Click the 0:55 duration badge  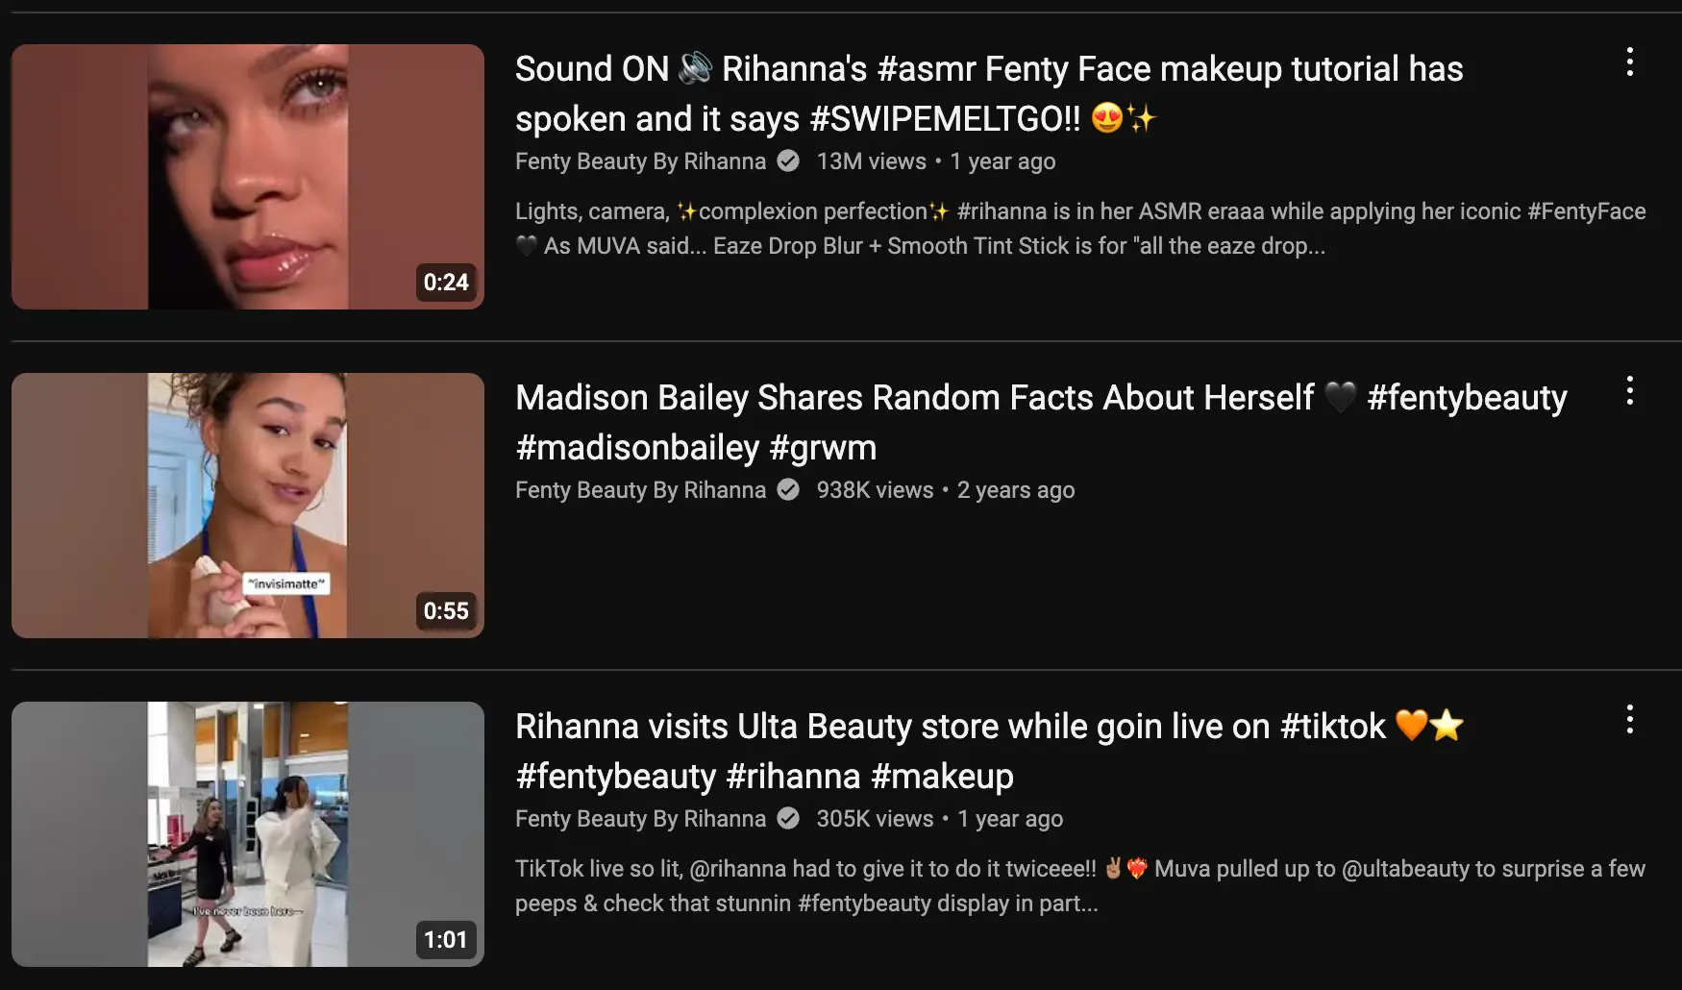446,611
